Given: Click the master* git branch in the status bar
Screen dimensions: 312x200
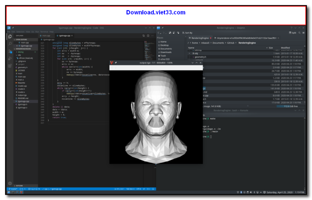Looking at the screenshot, I should (14, 189).
